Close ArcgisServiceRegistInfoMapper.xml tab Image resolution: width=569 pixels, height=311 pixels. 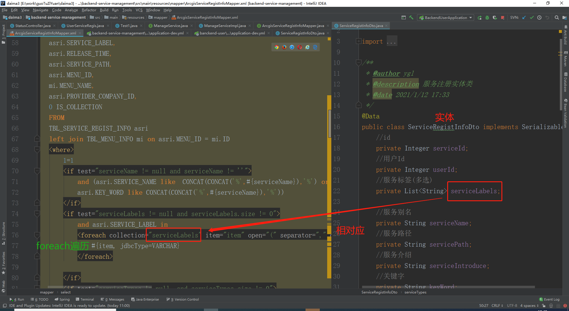coord(80,33)
